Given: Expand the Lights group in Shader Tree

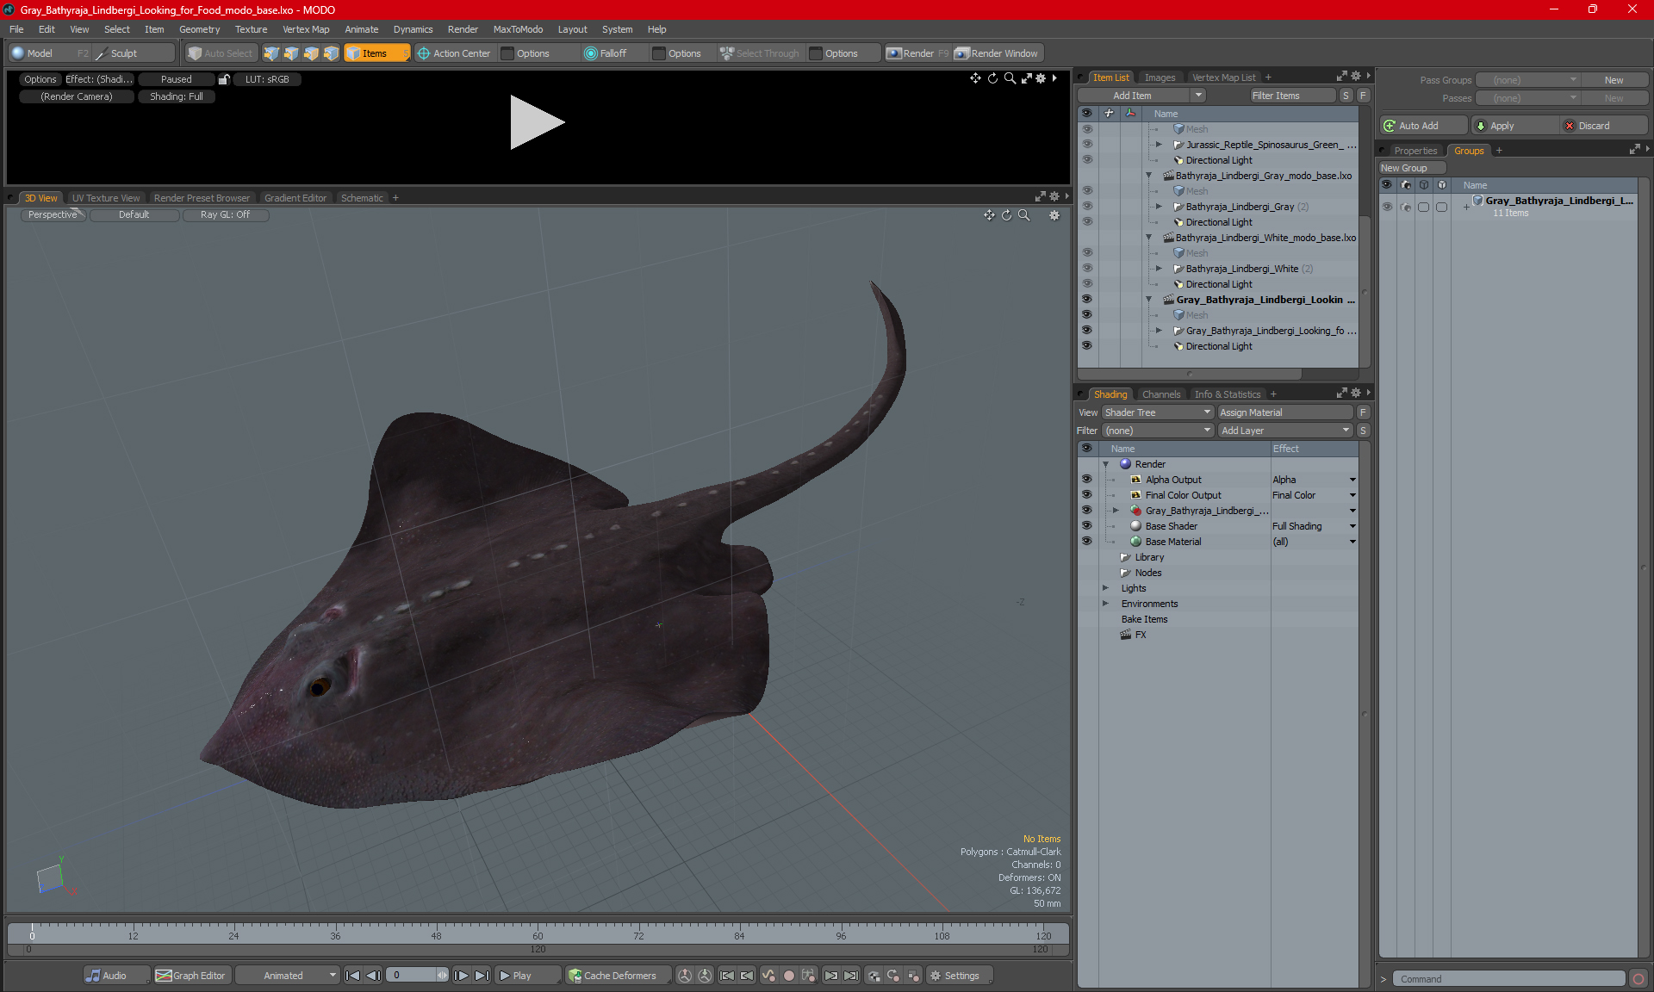Looking at the screenshot, I should pyautogui.click(x=1106, y=588).
